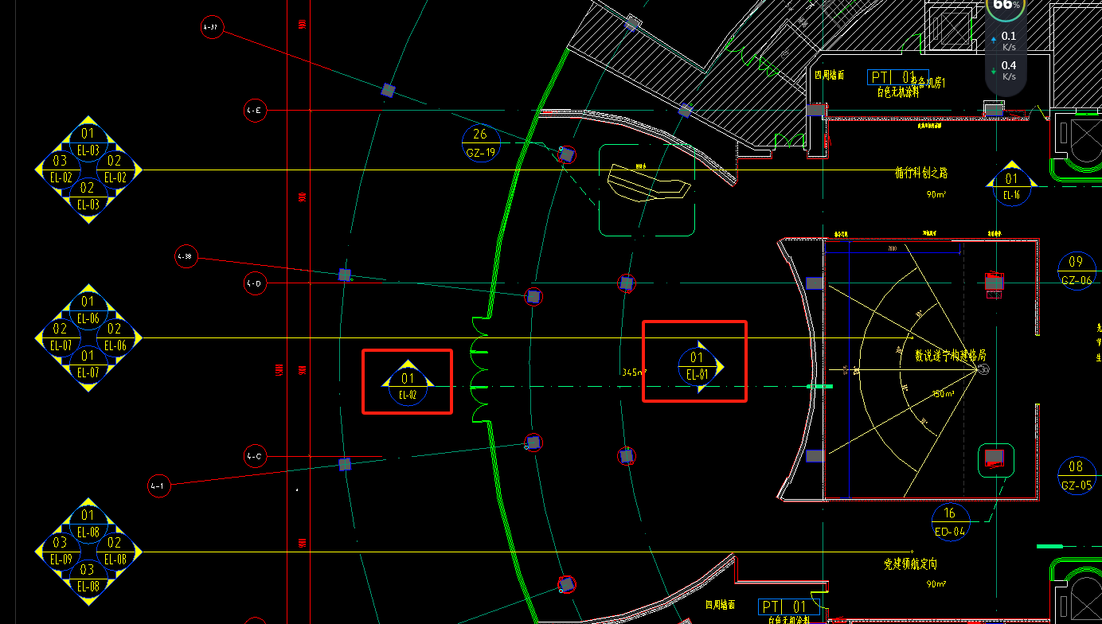Select the 4-C grid axis bubble
Image resolution: width=1102 pixels, height=624 pixels.
tap(255, 457)
